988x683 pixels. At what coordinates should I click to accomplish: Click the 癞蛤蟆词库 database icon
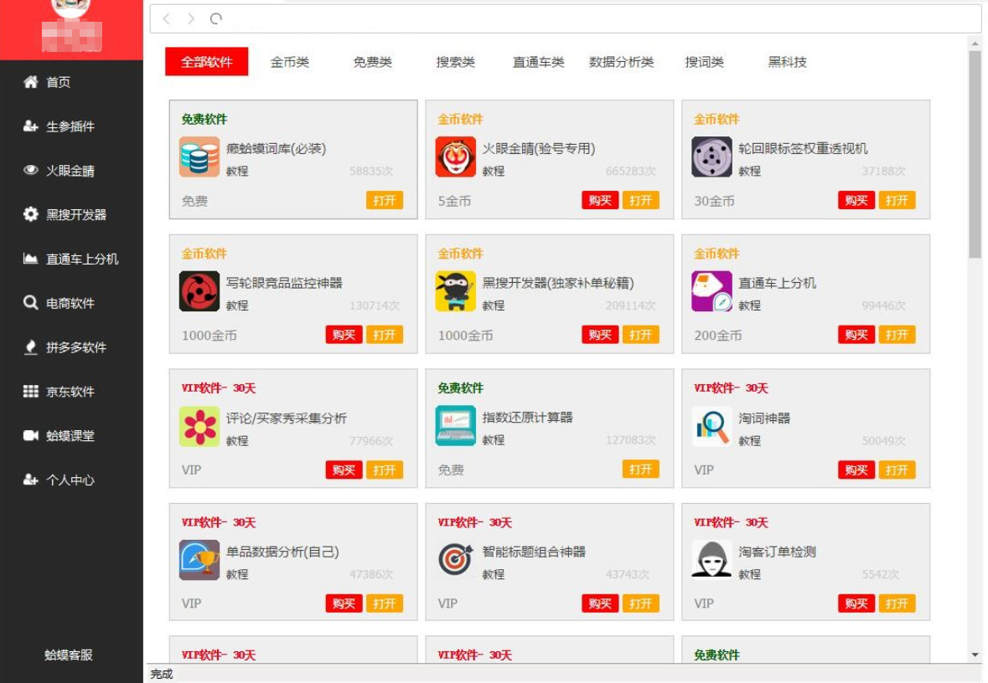tap(199, 157)
